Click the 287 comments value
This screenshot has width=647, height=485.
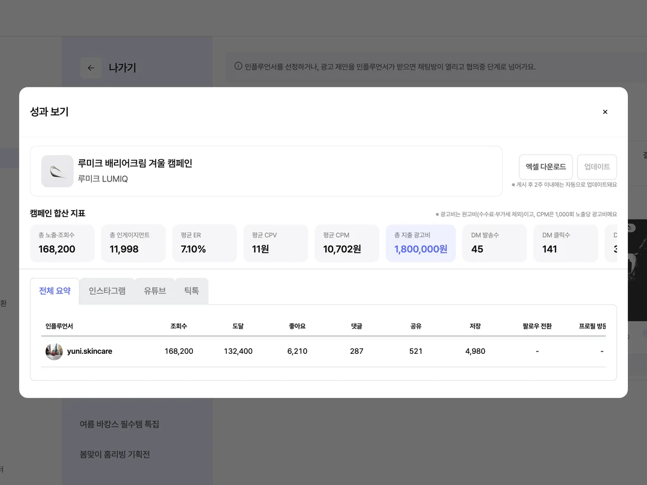tap(356, 351)
